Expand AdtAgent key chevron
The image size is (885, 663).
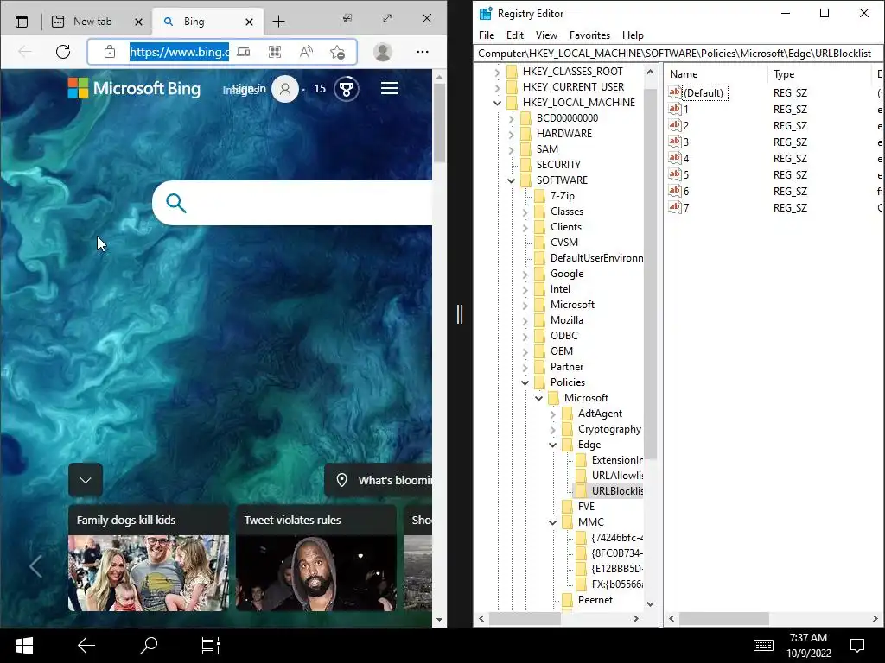[x=552, y=414]
